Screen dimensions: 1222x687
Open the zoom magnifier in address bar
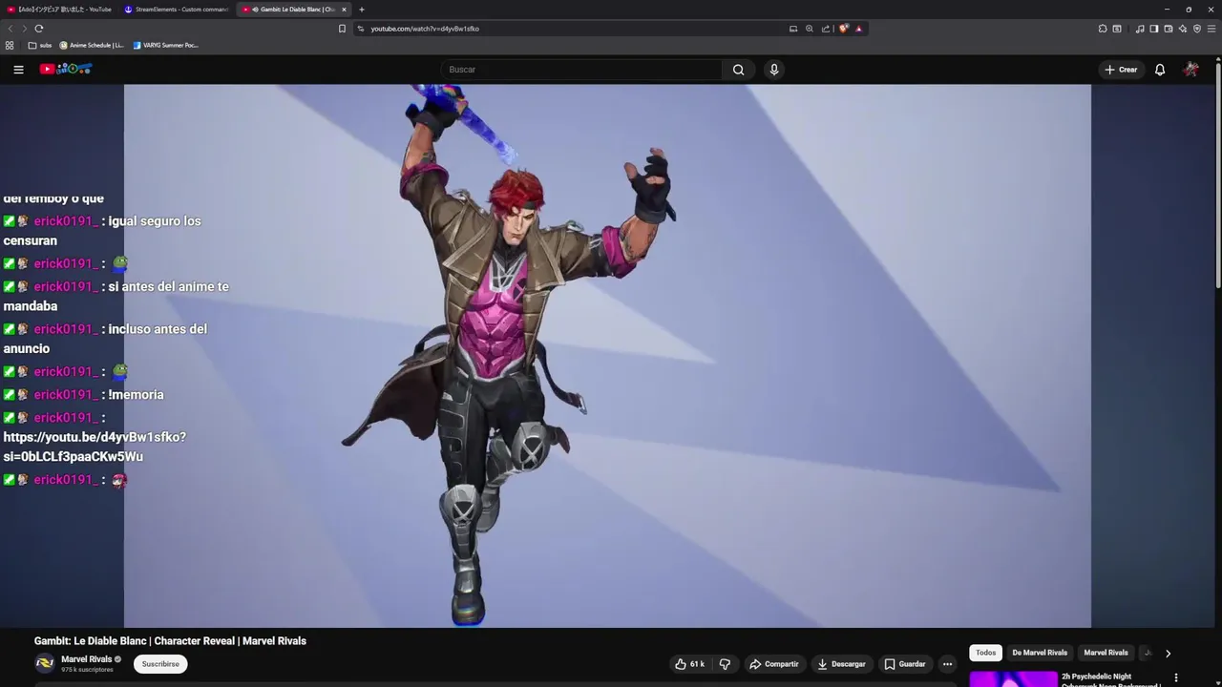point(810,29)
